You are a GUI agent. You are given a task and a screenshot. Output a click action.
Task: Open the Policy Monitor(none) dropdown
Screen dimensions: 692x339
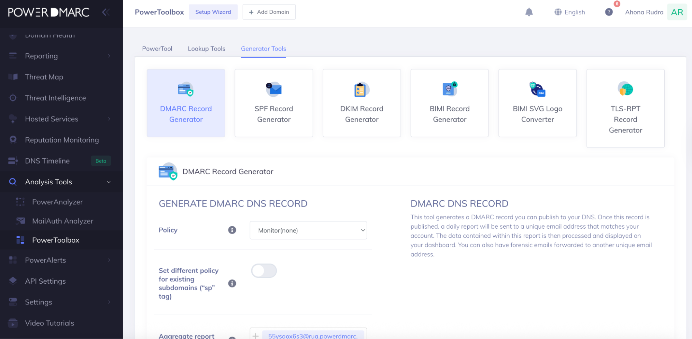(308, 230)
